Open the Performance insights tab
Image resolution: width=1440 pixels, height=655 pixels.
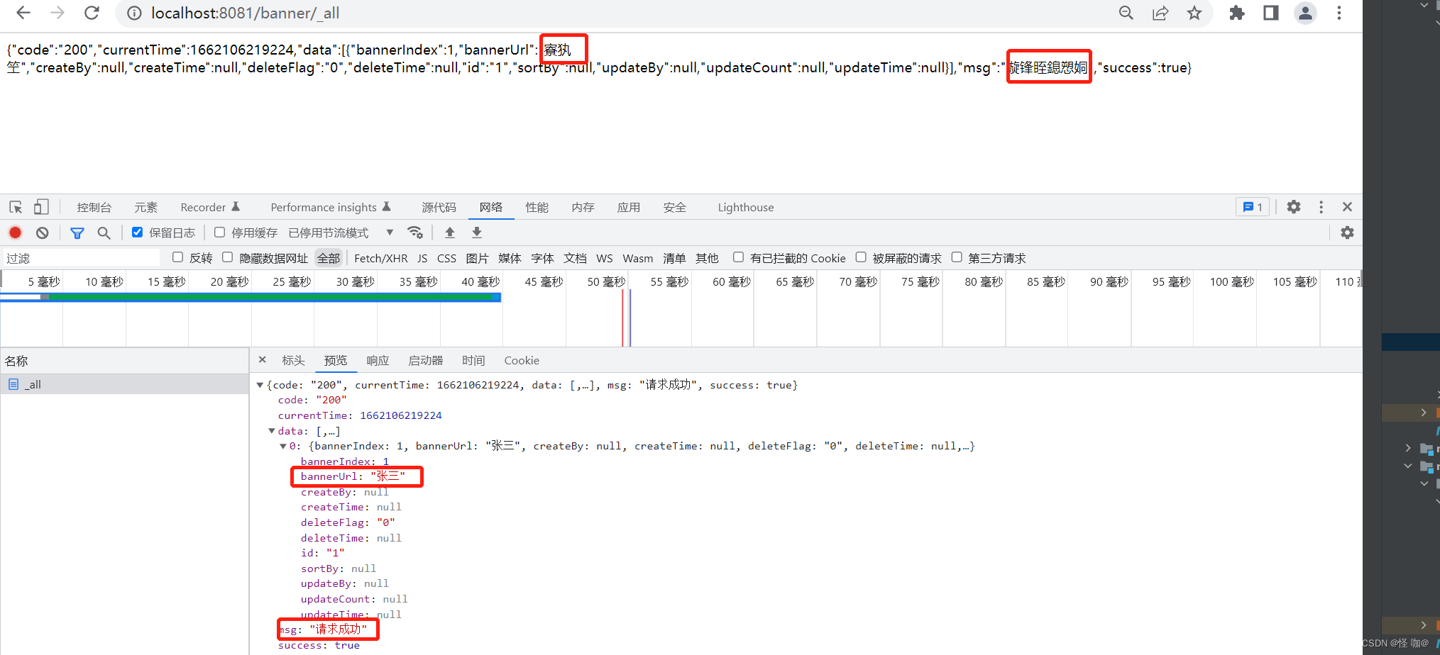[x=331, y=207]
